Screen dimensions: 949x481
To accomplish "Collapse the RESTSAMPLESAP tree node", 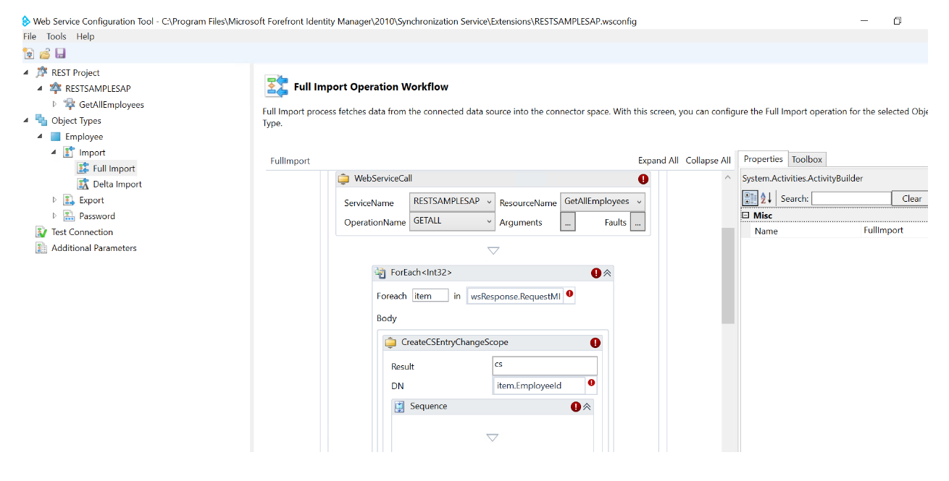I will point(41,88).
